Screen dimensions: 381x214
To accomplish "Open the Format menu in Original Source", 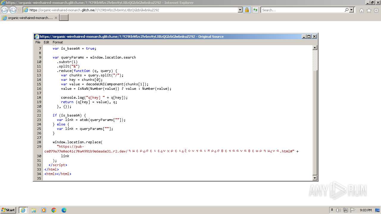I will coord(58,42).
